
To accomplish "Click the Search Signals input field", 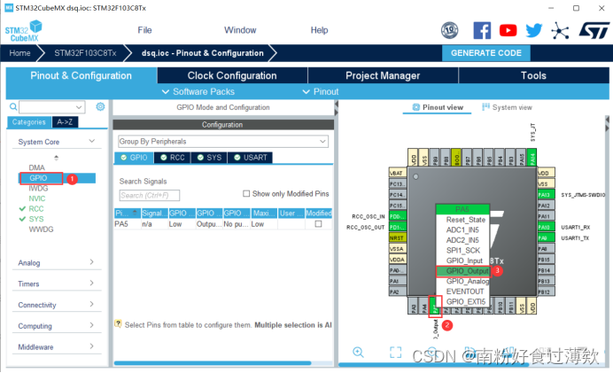I will pyautogui.click(x=150, y=195).
